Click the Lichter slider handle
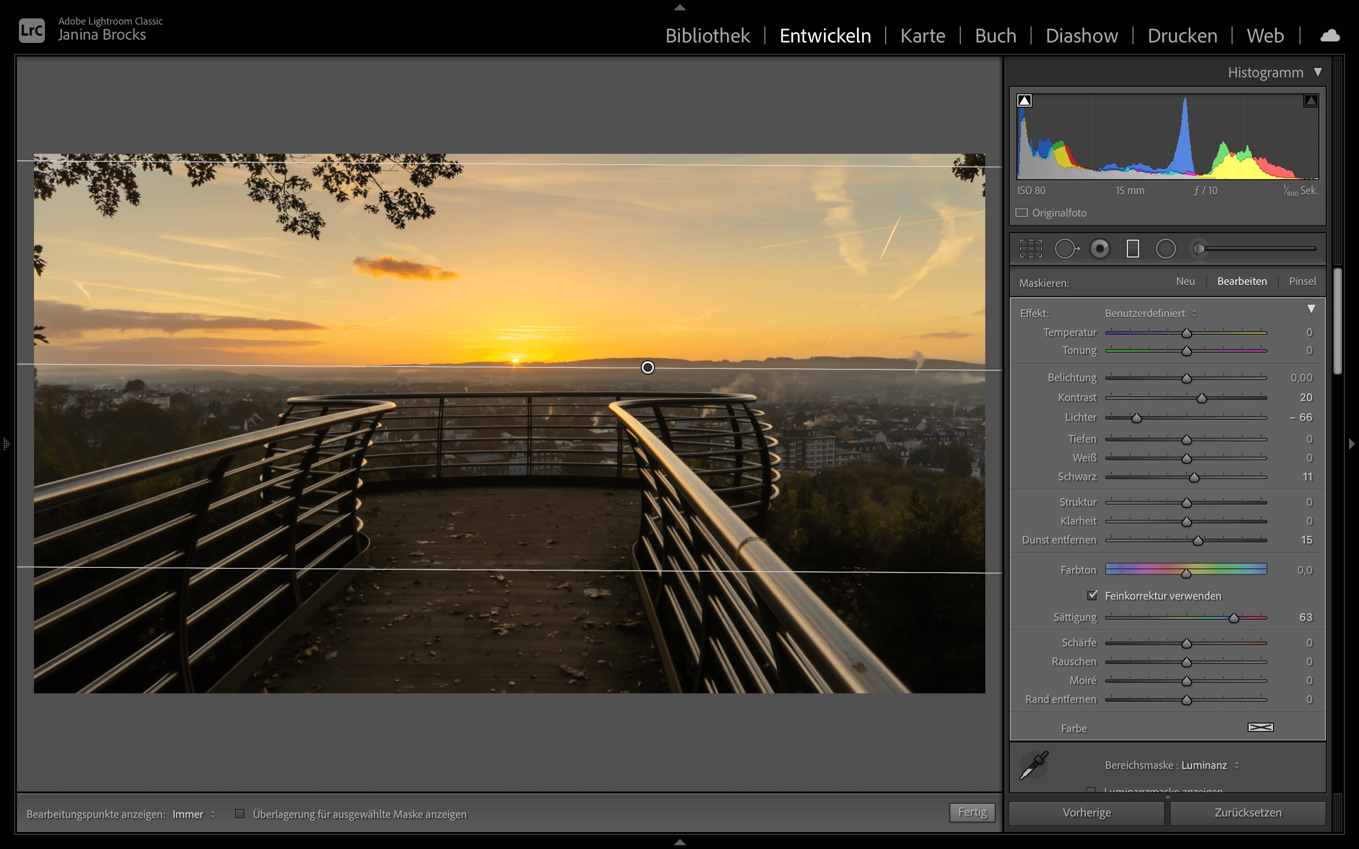This screenshot has width=1359, height=849. pos(1136,418)
